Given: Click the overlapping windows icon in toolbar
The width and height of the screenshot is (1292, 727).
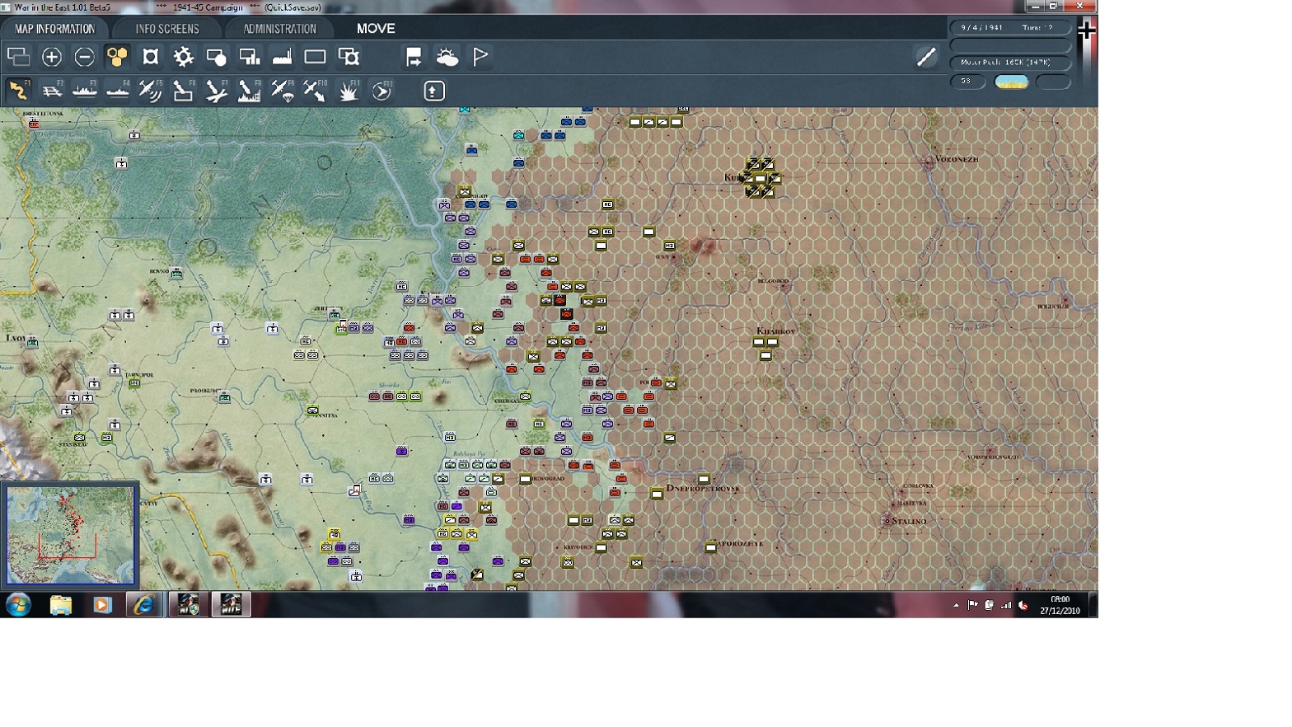Looking at the screenshot, I should (18, 57).
